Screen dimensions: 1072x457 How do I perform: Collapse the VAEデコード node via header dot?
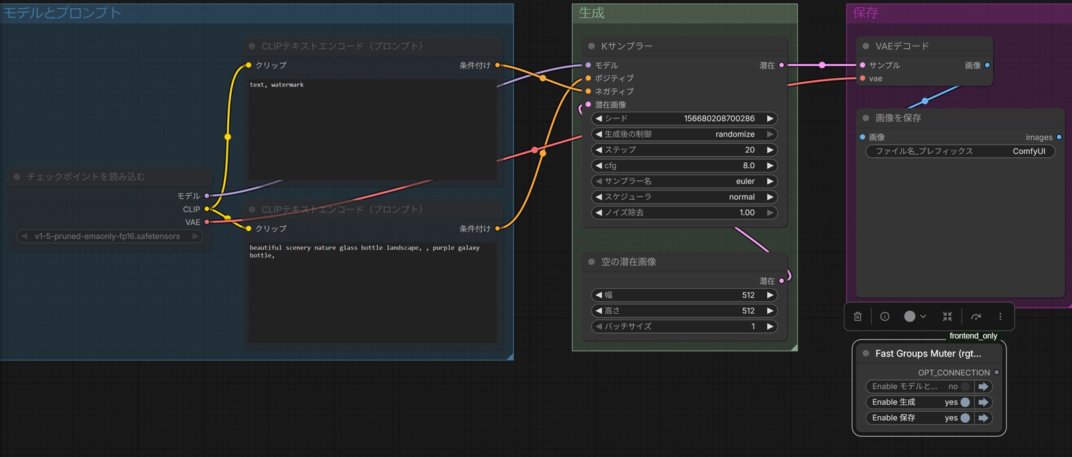(x=866, y=46)
